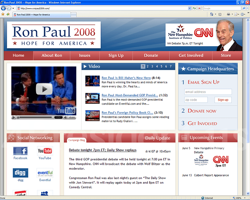
Task: Open the search provider dropdown arrow
Action: click(248, 8)
